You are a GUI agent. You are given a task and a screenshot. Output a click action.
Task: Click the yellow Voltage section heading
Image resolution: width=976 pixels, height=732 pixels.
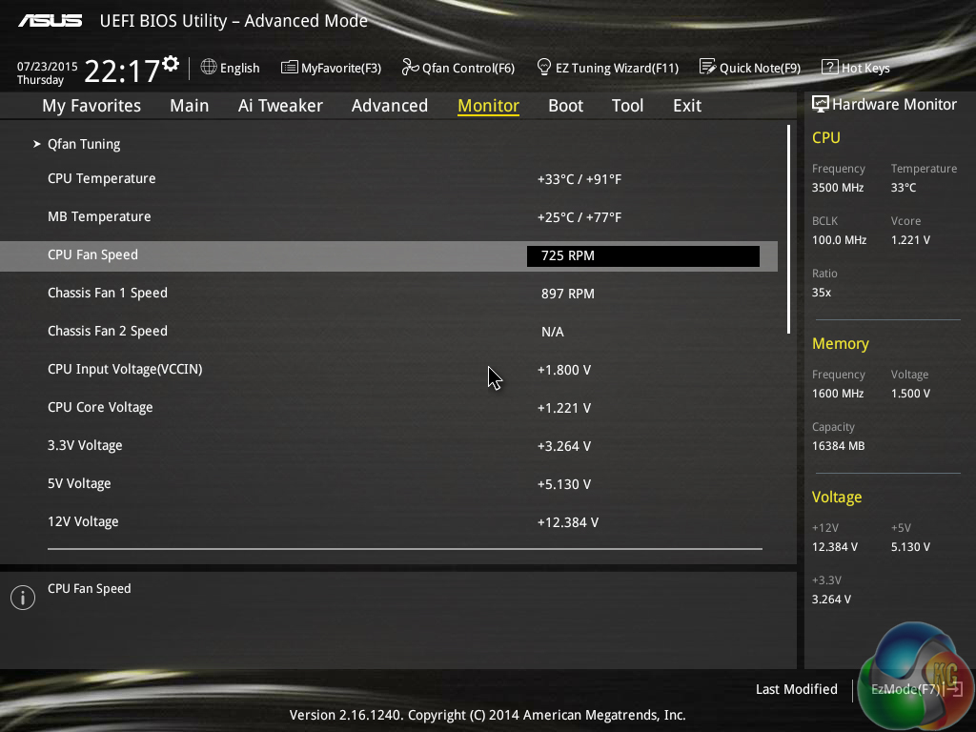[837, 497]
